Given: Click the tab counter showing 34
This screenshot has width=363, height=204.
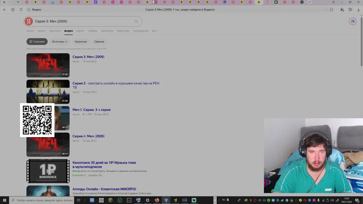Looking at the screenshot, I should [x=4, y=2].
